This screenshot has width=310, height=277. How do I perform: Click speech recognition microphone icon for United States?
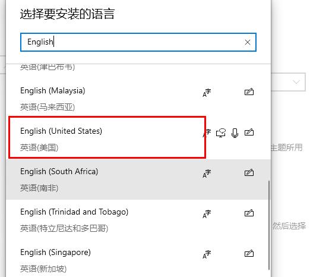click(x=235, y=133)
